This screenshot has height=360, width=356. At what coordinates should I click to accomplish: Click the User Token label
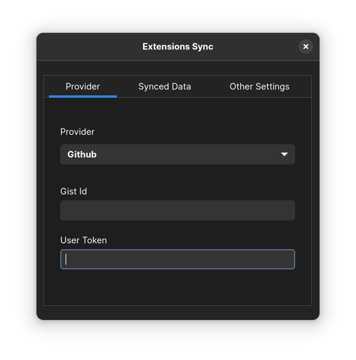pos(83,240)
